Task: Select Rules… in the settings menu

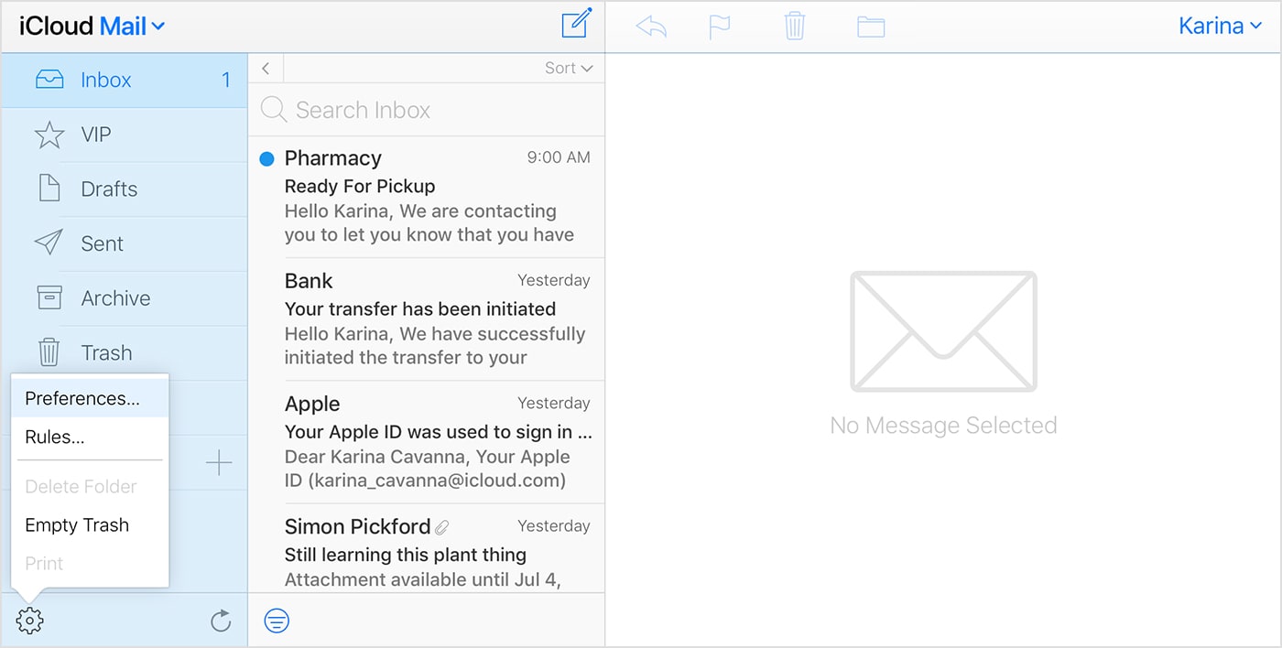Action: click(x=55, y=437)
